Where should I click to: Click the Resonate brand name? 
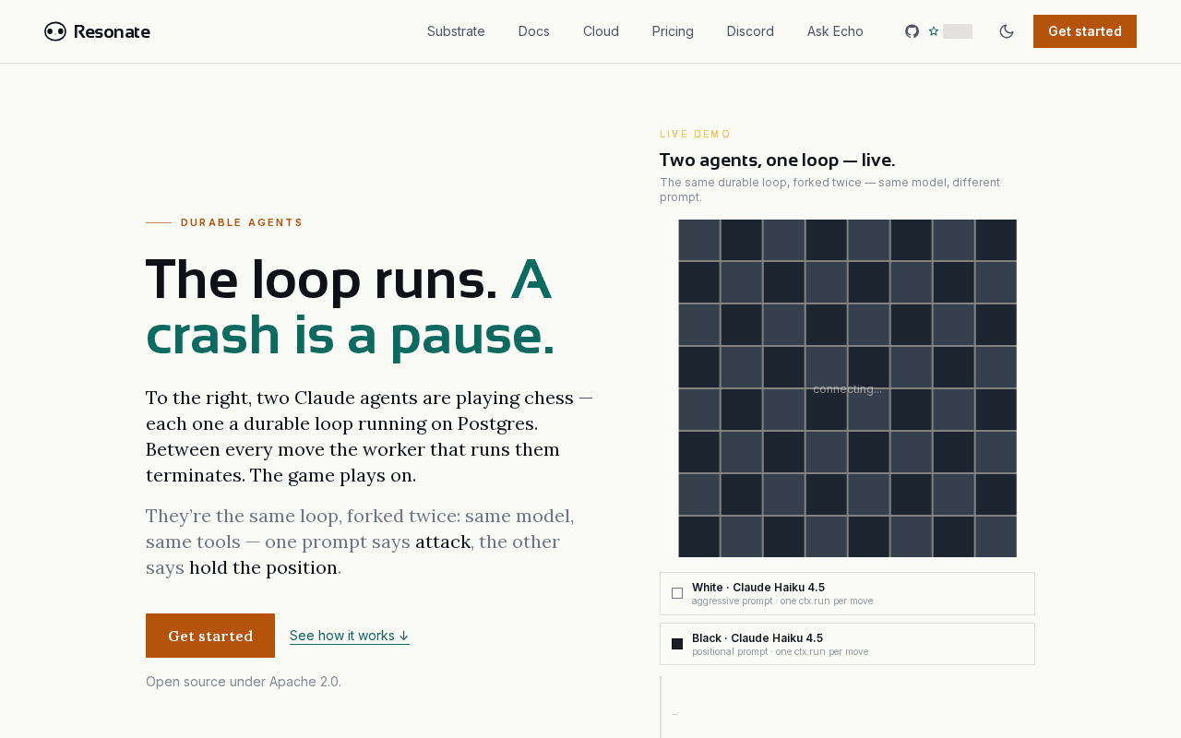point(112,31)
